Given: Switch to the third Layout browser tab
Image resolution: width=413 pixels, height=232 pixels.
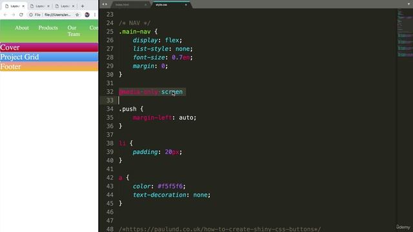Looking at the screenshot, I should (65, 6).
